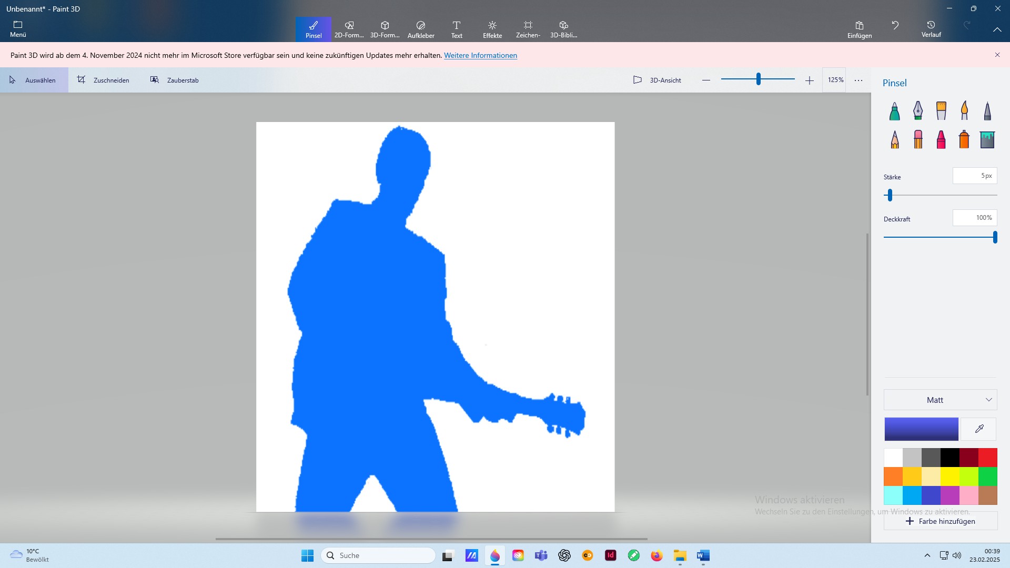Pick the Watercolor brush tool
The height and width of the screenshot is (568, 1010).
964,111
